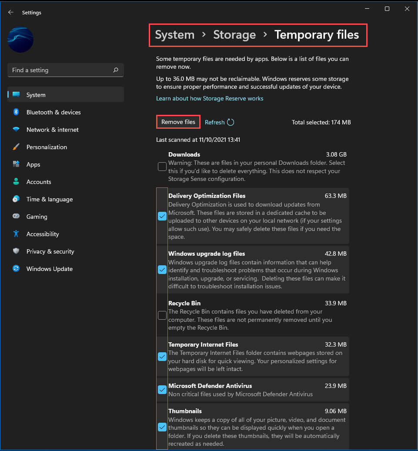Click the Refresh circular arrow icon
Viewport: 418px width, 451px height.
point(231,122)
